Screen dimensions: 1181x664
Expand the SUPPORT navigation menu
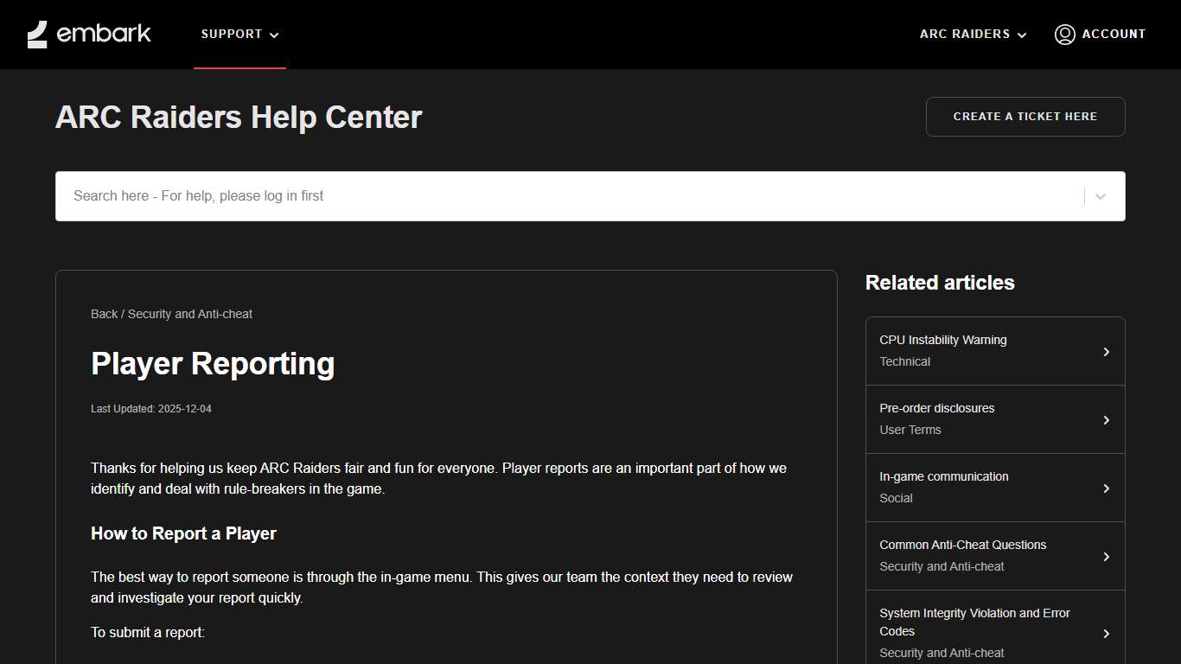(239, 34)
